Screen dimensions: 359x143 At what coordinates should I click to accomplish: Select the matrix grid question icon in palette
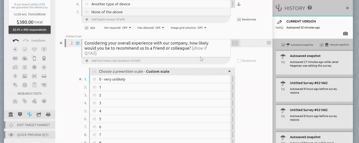[x=15, y=67]
